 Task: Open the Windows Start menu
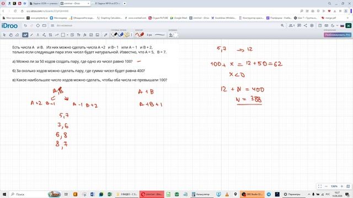(x=4, y=194)
